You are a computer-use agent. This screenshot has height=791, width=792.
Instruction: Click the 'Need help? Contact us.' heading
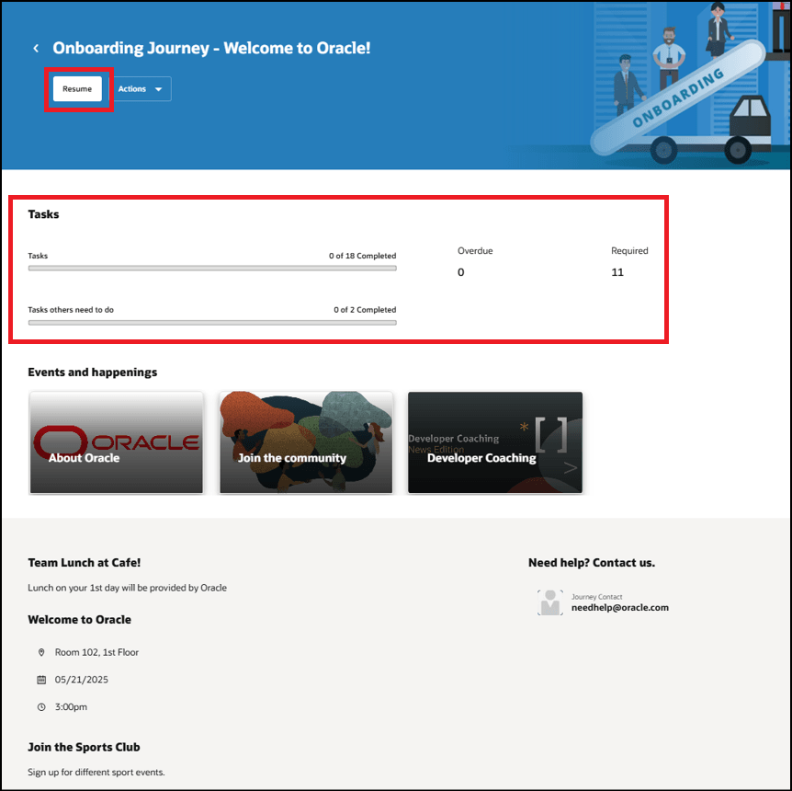click(x=592, y=563)
